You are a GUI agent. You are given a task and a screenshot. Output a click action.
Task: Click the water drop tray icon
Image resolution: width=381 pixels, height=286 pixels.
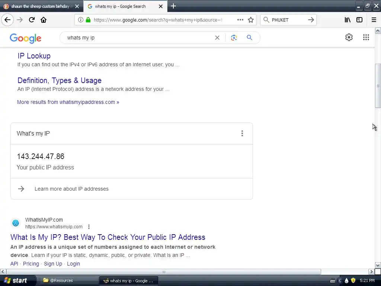click(x=346, y=281)
